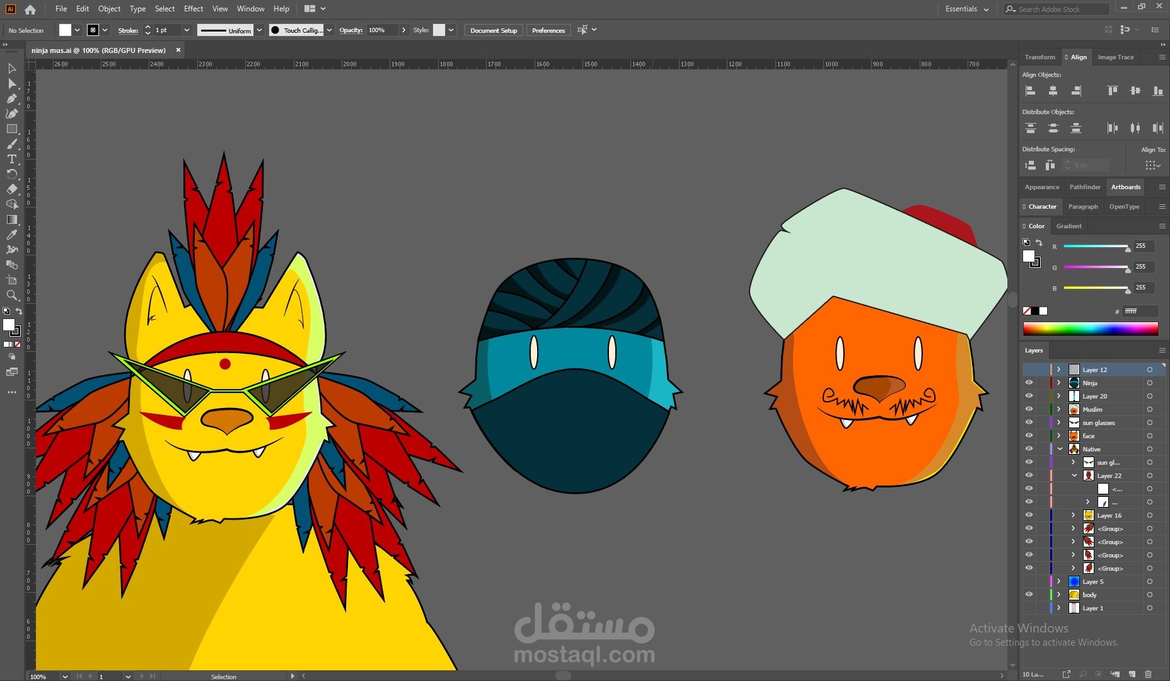Select the Paintbrush tool

(x=12, y=144)
